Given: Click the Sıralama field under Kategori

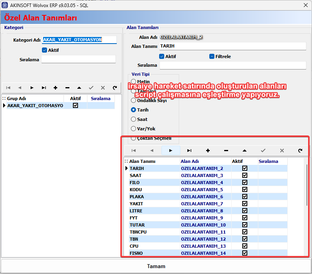Looking at the screenshot, I should (78, 59).
